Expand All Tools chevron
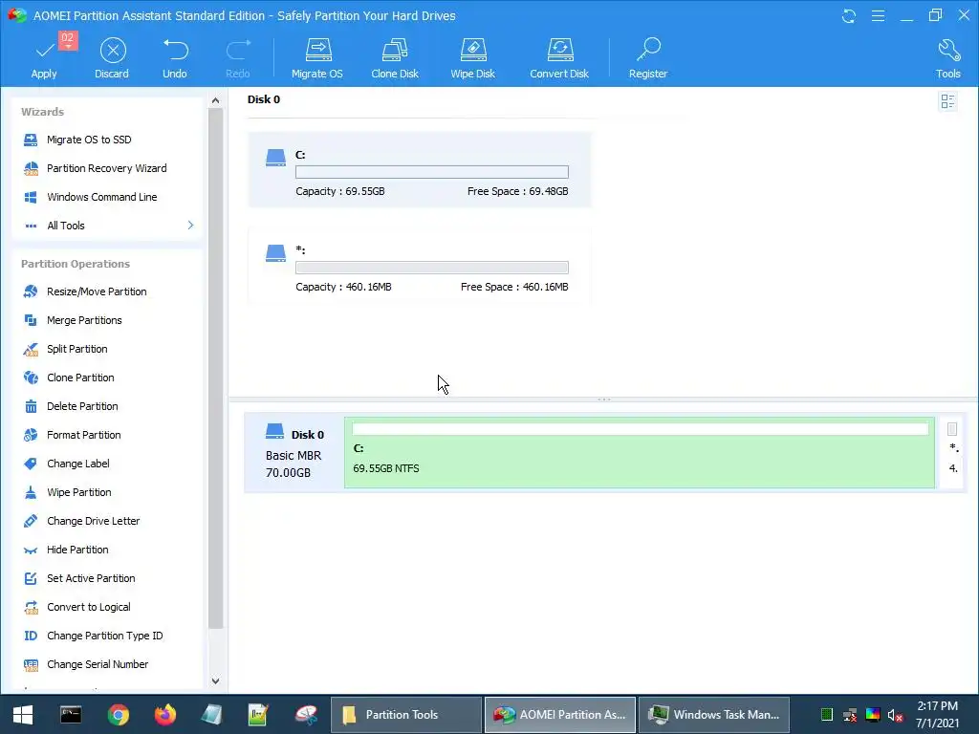The height and width of the screenshot is (734, 979). tap(190, 225)
